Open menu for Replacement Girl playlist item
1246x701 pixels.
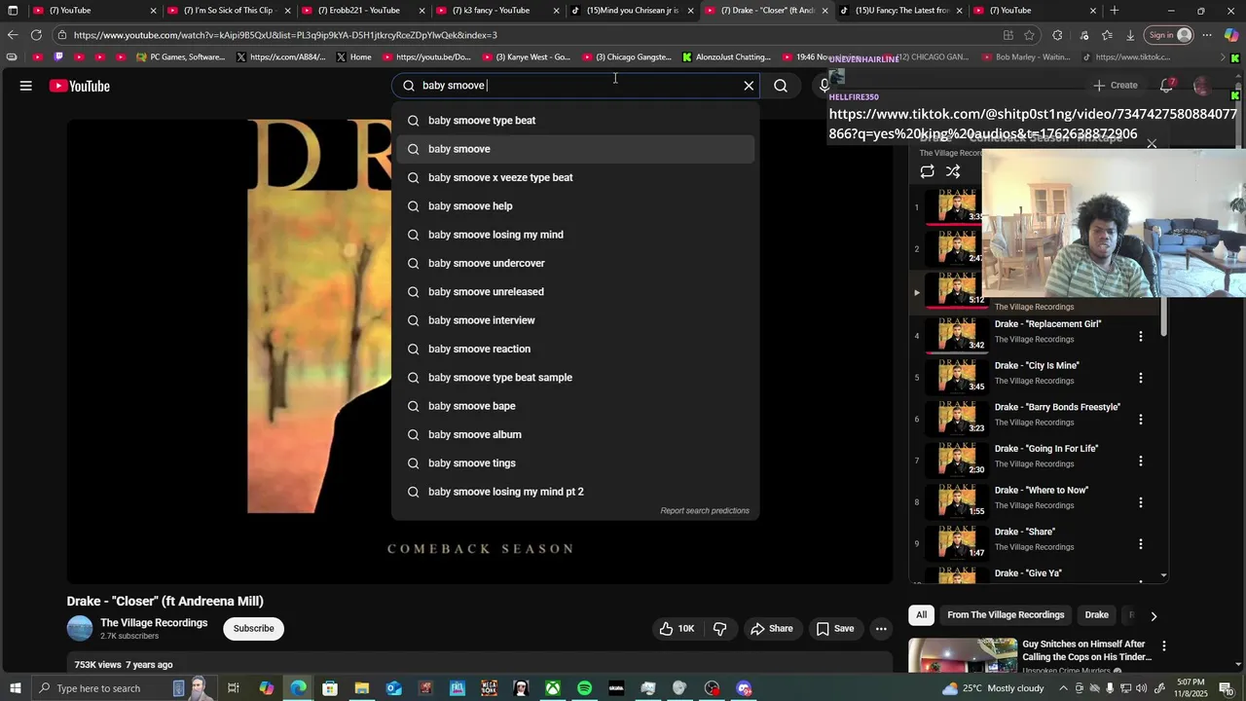1141,337
